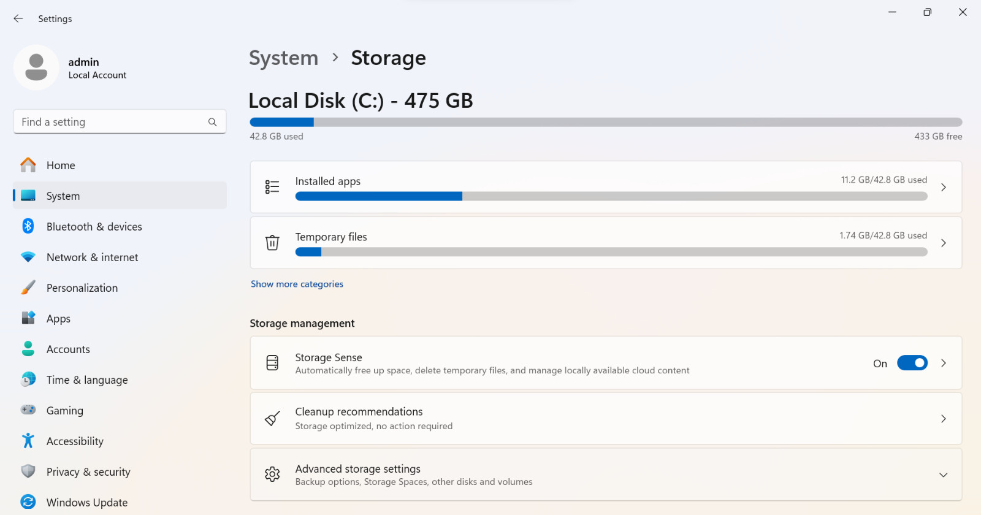Click '1.74 GB/42.8 GB used' value

click(x=884, y=235)
